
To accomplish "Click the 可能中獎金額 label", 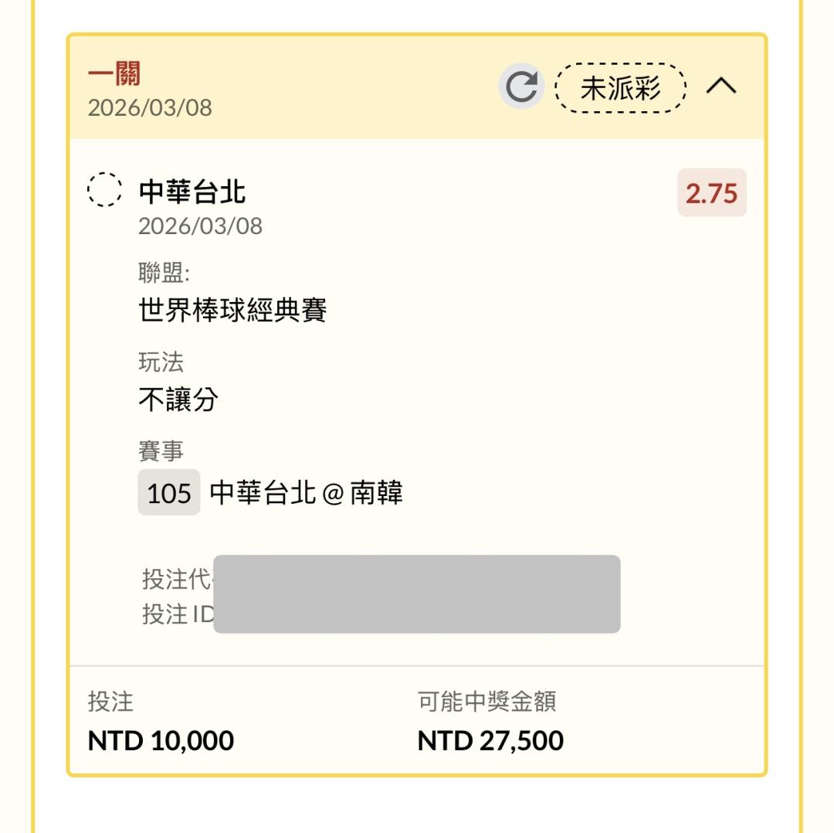I will [x=486, y=702].
